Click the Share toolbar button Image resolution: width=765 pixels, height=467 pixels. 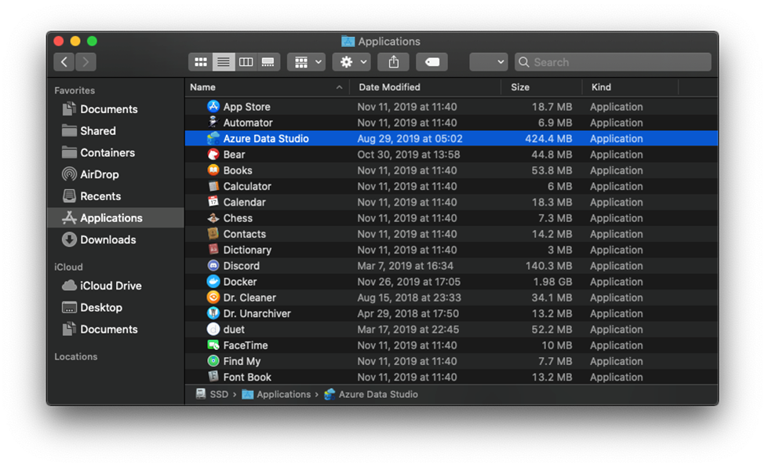(394, 62)
